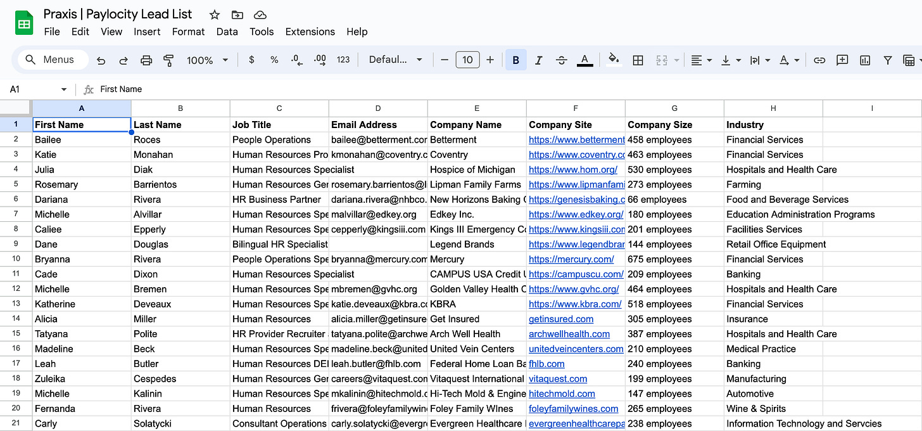This screenshot has width=922, height=431.
Task: Open the Help menu
Action: (357, 32)
